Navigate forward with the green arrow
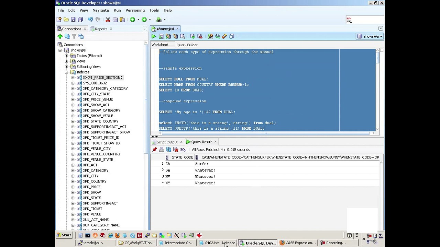This screenshot has width=440, height=247. [144, 20]
